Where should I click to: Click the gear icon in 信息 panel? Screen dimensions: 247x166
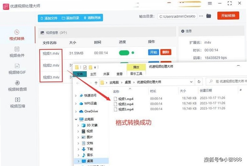[x=182, y=31]
